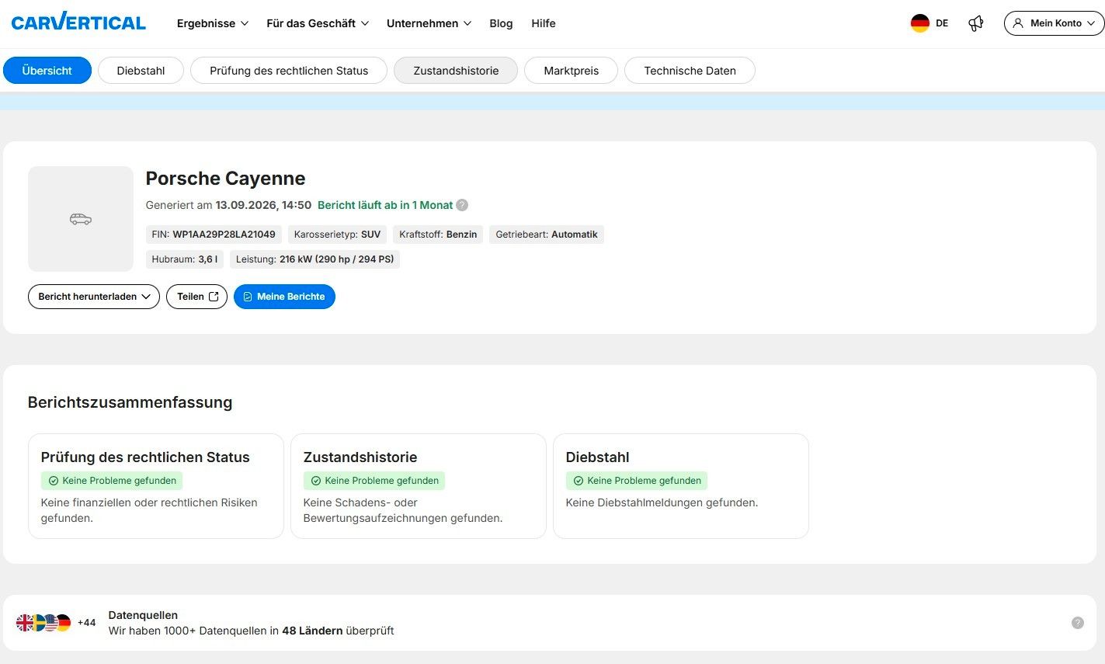Click the '48 Ländern überprüft' data sources text
Image resolution: width=1105 pixels, height=664 pixels.
click(338, 631)
